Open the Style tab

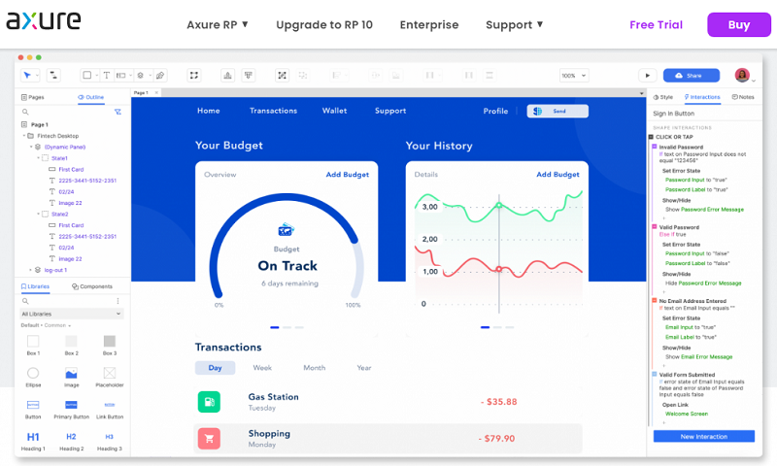click(x=663, y=97)
